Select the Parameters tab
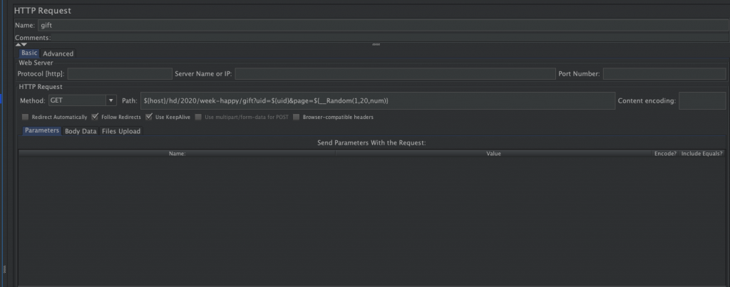 point(41,131)
